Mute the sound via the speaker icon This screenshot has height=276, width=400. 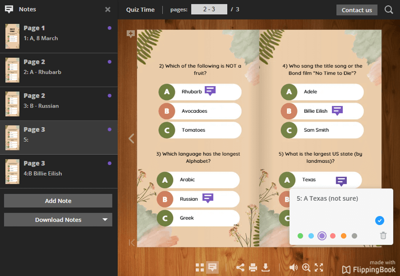[294, 267]
